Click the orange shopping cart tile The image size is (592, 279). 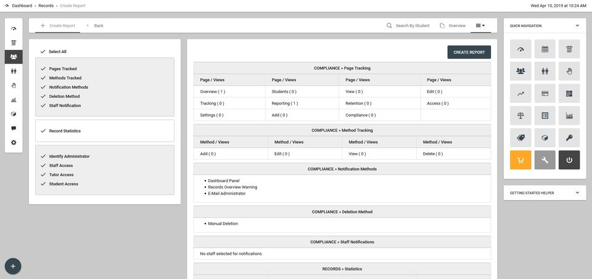pos(520,160)
